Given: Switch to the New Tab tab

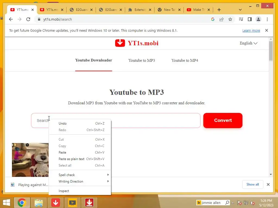Looking at the screenshot, I should [169, 10].
